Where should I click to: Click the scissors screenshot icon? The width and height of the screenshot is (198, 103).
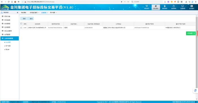(x=165, y=2)
